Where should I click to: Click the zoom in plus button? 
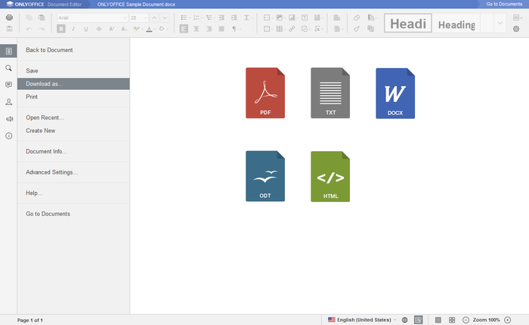coord(507,320)
